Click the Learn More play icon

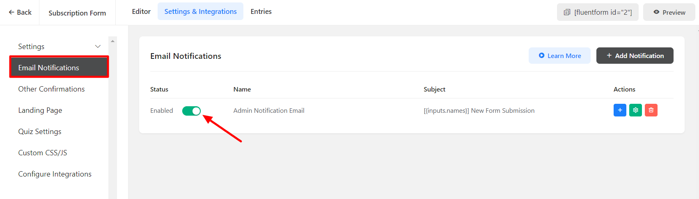coord(541,56)
